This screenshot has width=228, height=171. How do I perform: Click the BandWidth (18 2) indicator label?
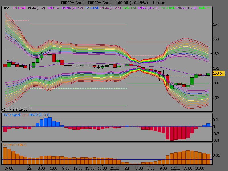(14, 145)
